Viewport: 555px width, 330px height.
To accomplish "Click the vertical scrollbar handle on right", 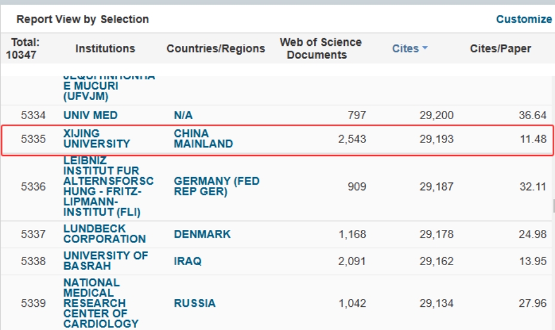I will [553, 206].
